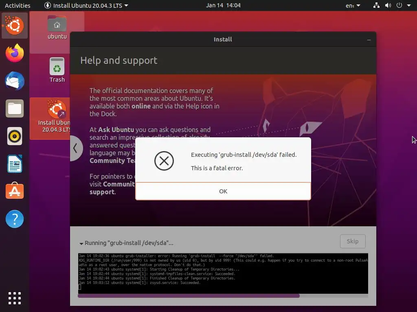Click the 'Help and support' heading
The image size is (417, 312).
click(x=119, y=61)
